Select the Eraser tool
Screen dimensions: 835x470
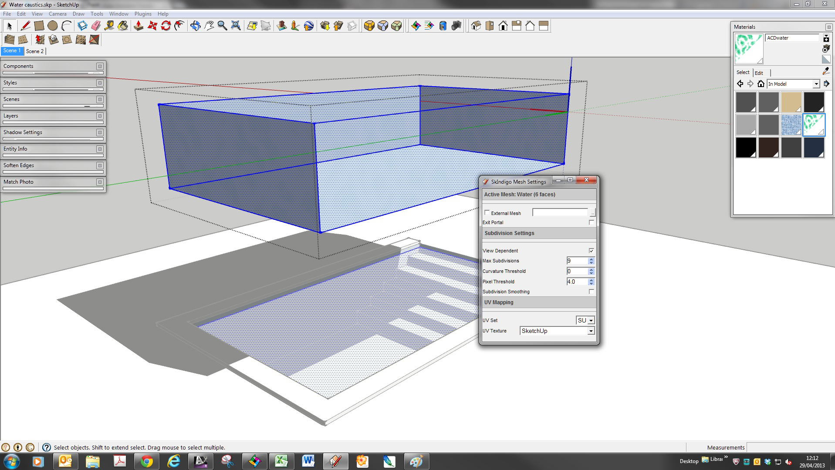pyautogui.click(x=96, y=26)
